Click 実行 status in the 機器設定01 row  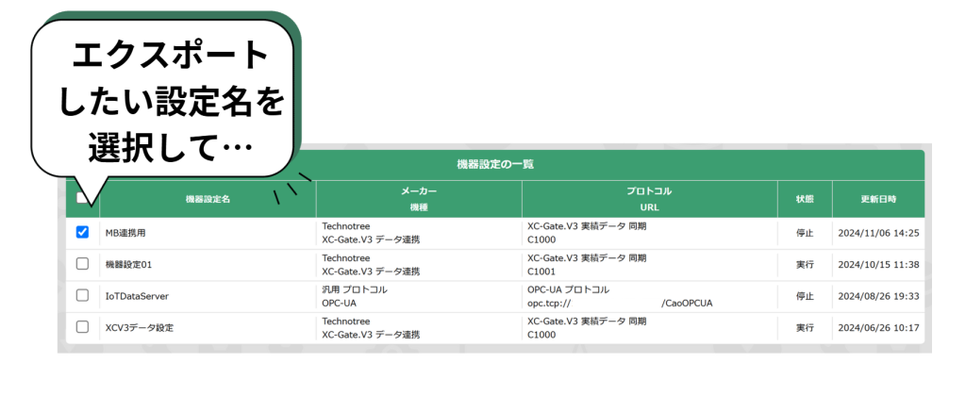click(804, 265)
